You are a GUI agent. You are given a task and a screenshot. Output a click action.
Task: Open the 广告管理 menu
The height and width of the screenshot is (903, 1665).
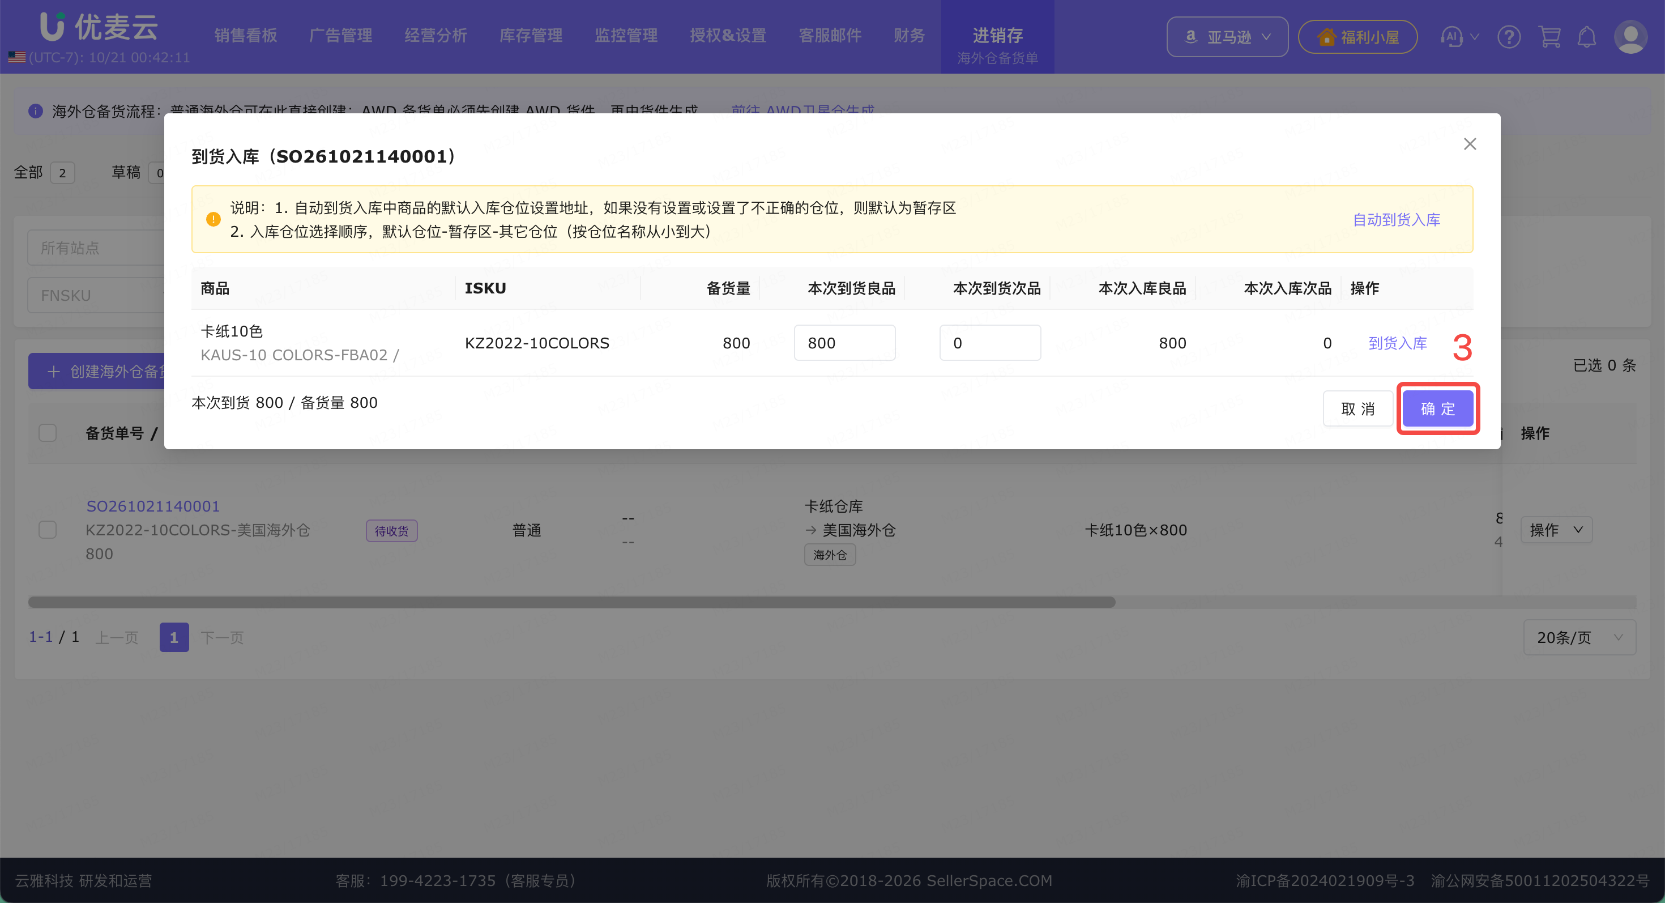340,36
